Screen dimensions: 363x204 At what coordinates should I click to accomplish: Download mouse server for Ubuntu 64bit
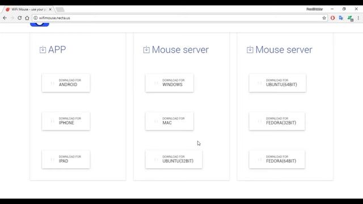(277, 83)
